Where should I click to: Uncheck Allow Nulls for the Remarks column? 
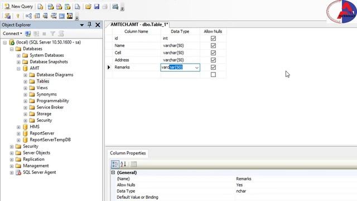point(213,67)
